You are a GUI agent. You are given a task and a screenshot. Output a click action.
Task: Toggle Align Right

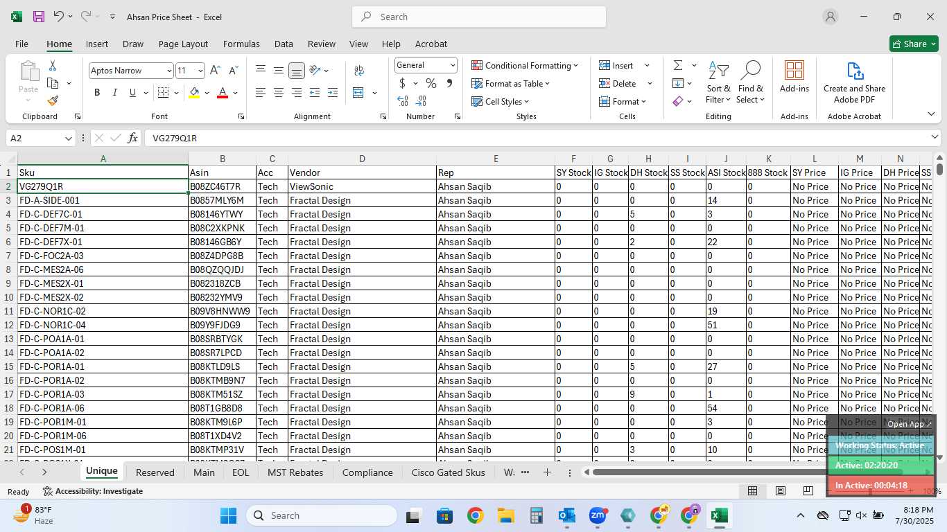pyautogui.click(x=297, y=93)
